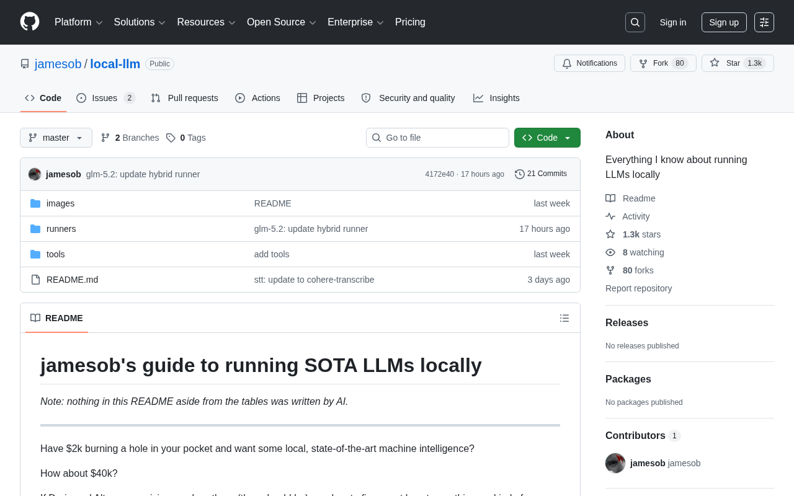794x496 pixels.
Task: Open commit 'stt: update to cohere-transcribe'
Action: [314, 280]
